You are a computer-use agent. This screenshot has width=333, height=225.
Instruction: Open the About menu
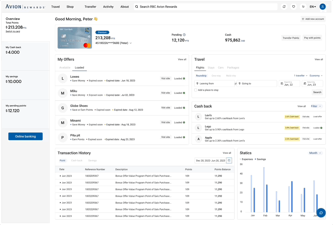click(125, 7)
